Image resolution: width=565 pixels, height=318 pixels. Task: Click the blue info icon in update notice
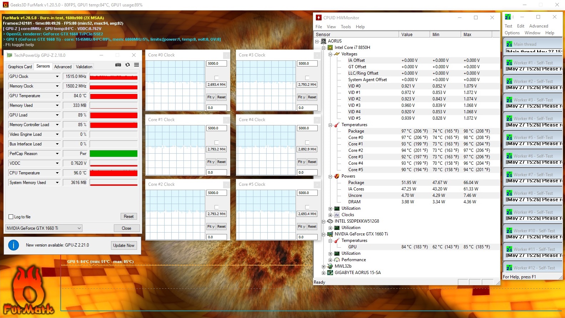pos(14,245)
